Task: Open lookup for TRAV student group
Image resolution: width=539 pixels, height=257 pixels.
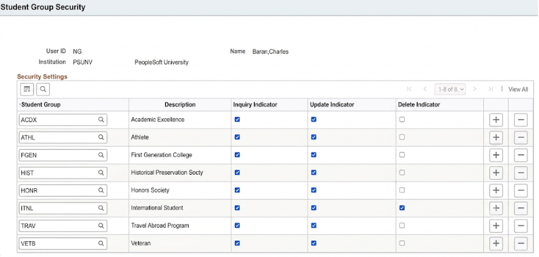Action: point(101,226)
